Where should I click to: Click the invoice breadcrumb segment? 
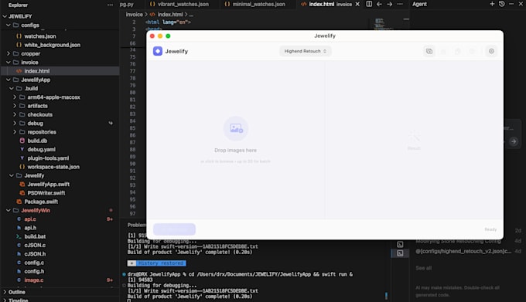(x=134, y=15)
